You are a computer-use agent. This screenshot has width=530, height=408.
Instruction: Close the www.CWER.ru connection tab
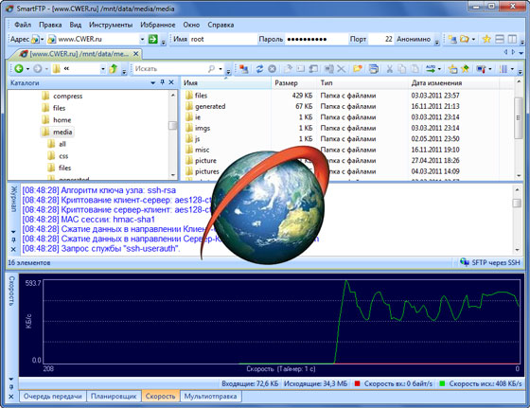136,54
